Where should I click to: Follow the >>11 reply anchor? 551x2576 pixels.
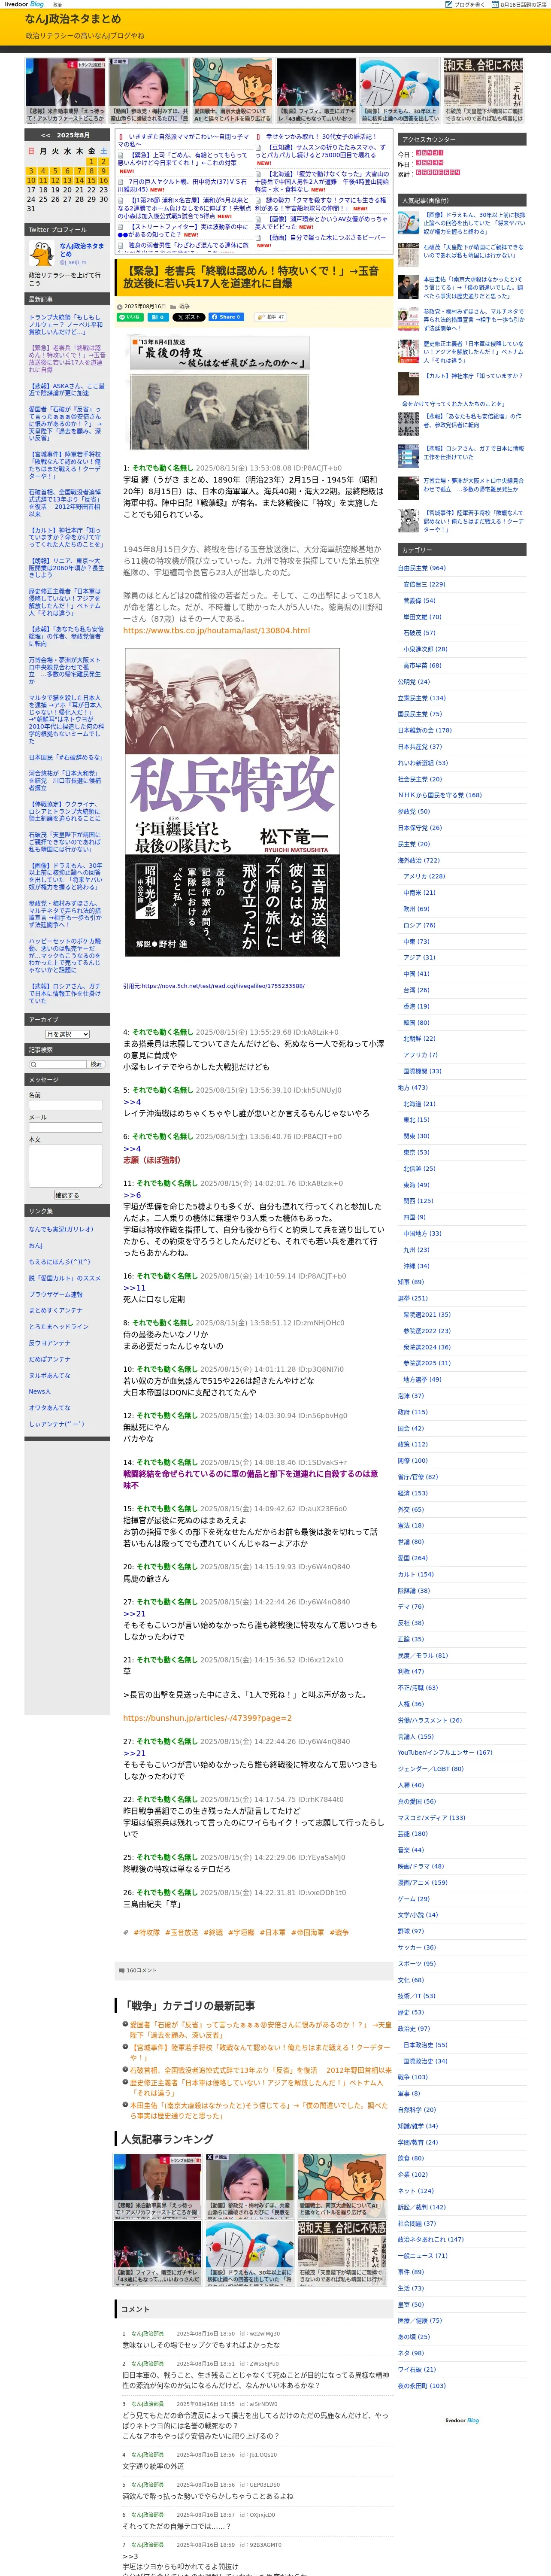click(x=134, y=1288)
